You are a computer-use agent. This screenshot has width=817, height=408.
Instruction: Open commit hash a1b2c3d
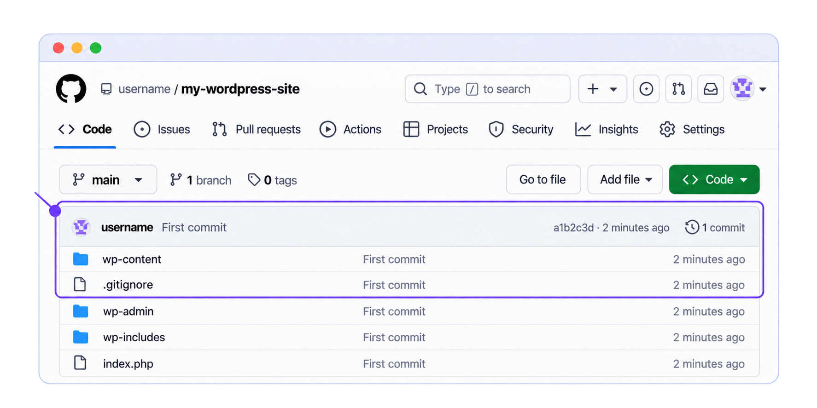click(573, 228)
